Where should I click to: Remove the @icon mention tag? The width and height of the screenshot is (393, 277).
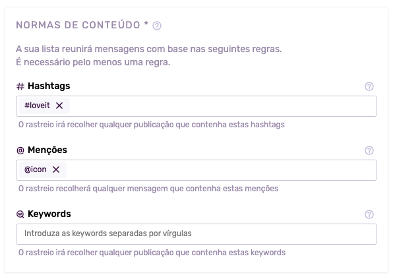click(56, 169)
